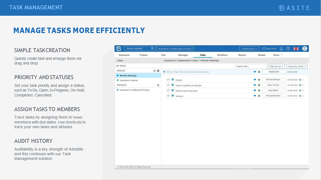
Task: Open the notifications bell
Action: 281,49
